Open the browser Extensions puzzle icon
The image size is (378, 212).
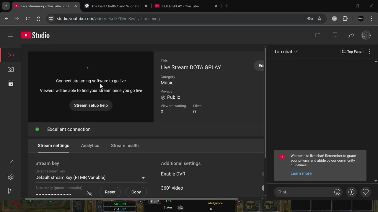click(345, 19)
